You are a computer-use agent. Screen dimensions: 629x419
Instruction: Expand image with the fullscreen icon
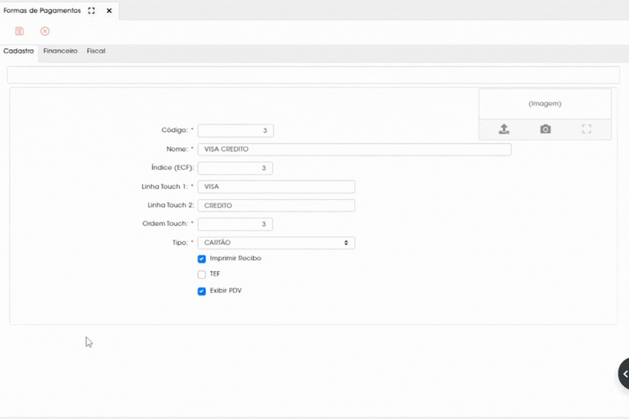click(586, 129)
